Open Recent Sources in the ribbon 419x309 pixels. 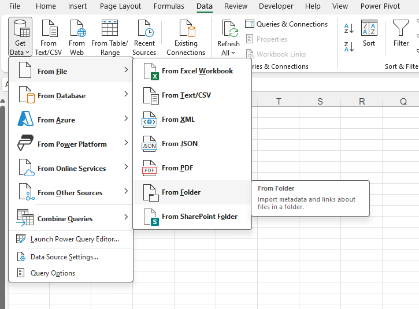click(144, 38)
